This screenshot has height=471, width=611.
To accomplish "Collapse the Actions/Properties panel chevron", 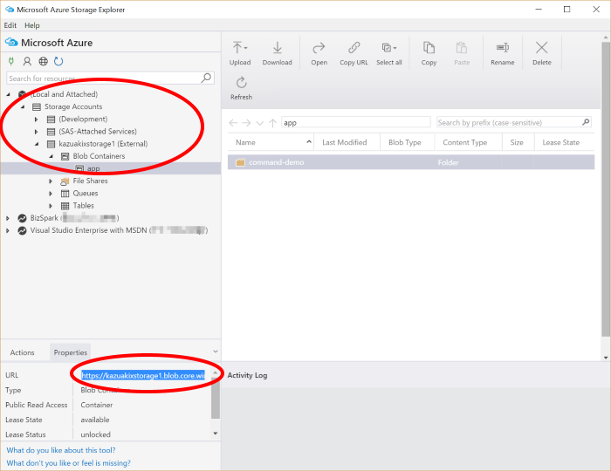I will tap(216, 352).
